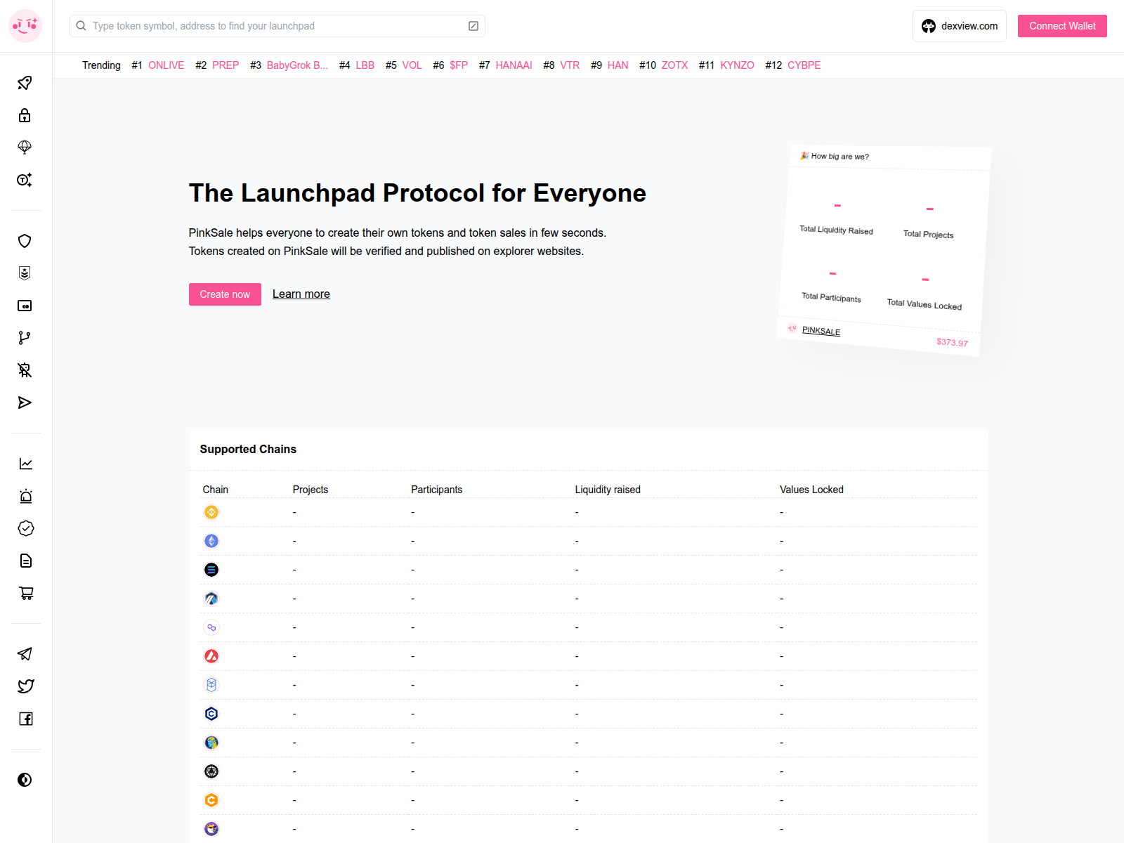Open trending token #12 CYBPE

[804, 65]
